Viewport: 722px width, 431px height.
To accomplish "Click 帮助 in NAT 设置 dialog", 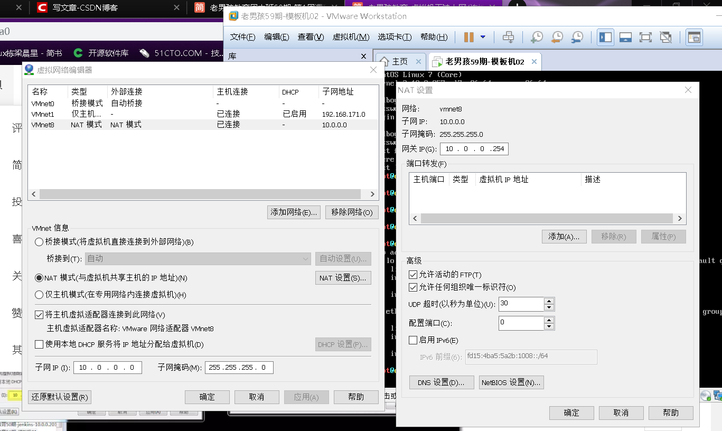I will point(671,413).
